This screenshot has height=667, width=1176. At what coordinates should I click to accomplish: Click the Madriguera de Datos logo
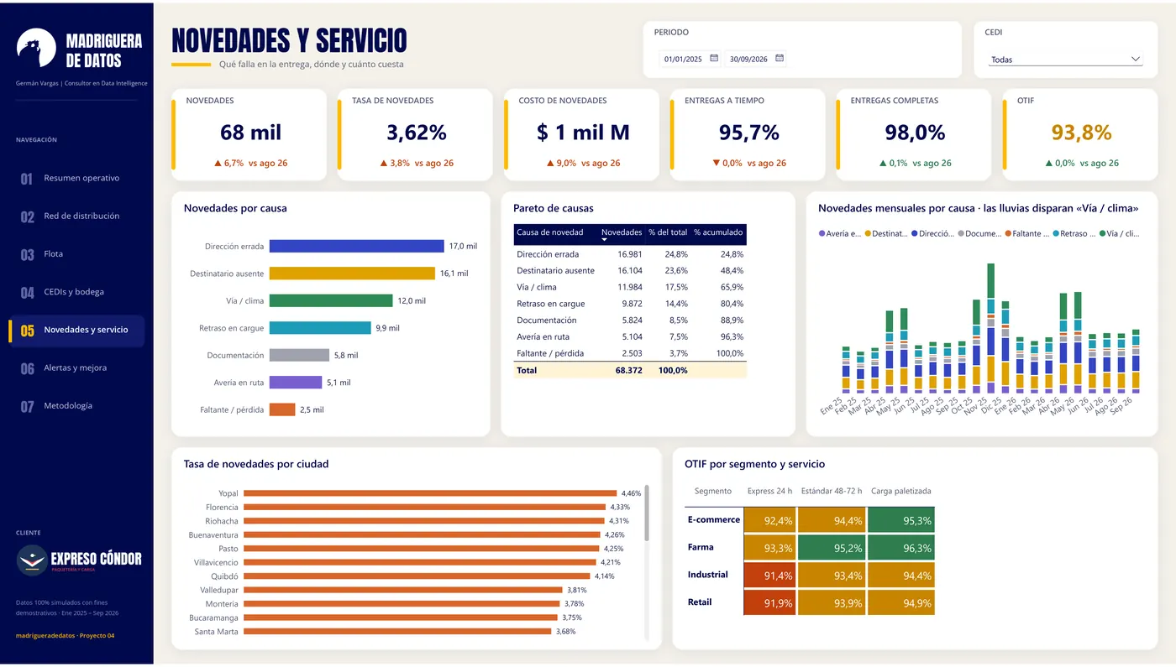click(x=80, y=50)
